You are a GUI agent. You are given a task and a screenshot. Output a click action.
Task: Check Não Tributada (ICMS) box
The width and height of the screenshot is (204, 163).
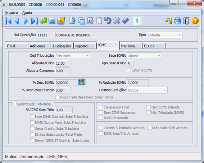pyautogui.click(x=149, y=112)
